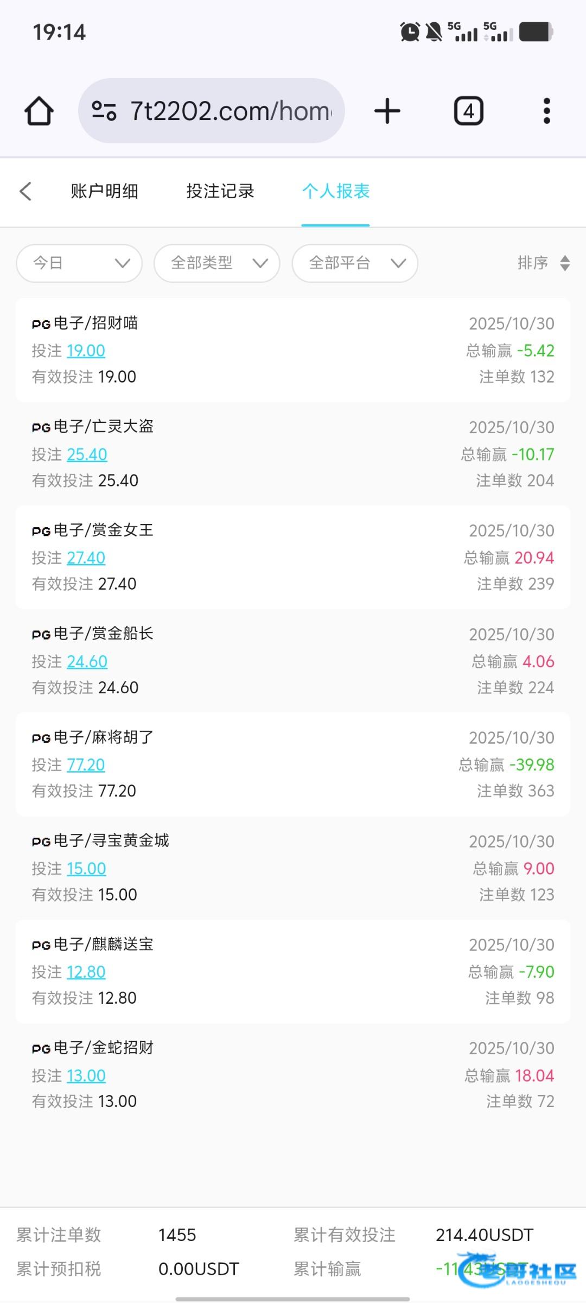Screen dimensions: 586x1303
Task: Expand the 全部平台 platform dropdown
Action: 355,263
